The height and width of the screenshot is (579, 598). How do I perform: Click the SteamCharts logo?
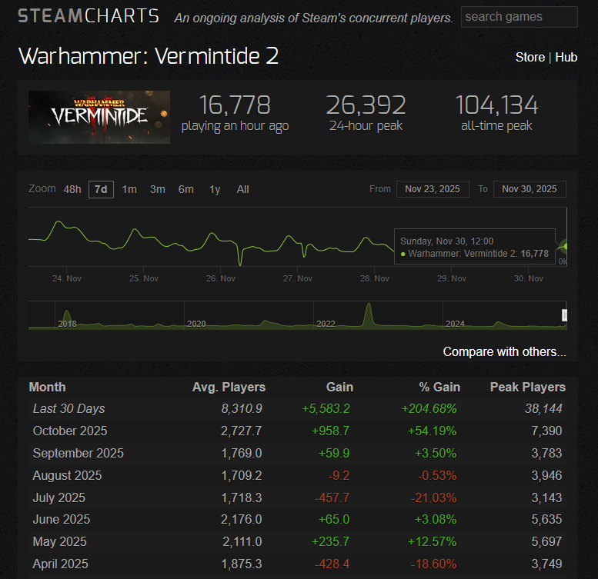tap(89, 16)
